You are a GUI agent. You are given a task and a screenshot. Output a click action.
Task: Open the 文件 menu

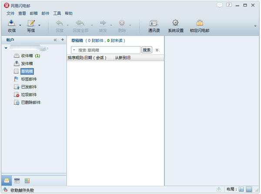coord(10,14)
